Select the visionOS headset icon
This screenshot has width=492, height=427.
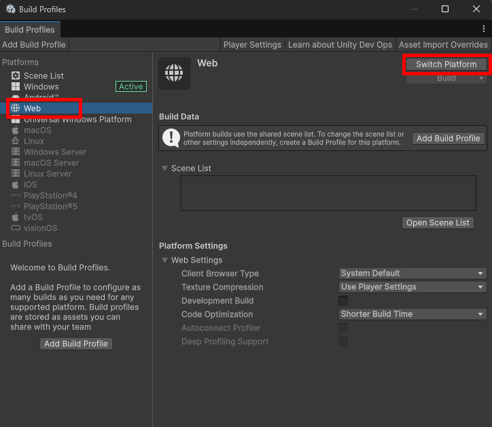point(16,228)
